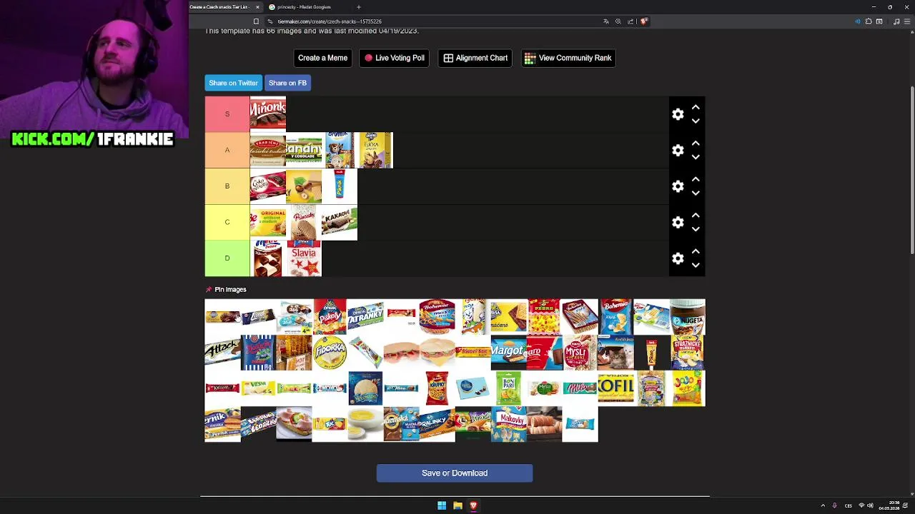Pick the Fidorka snack image
Image resolution: width=915 pixels, height=514 pixels.
(x=330, y=353)
